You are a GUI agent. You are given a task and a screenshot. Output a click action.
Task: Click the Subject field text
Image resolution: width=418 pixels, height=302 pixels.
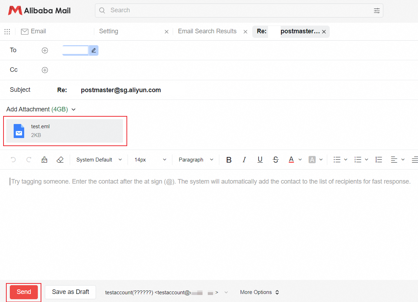(109, 90)
